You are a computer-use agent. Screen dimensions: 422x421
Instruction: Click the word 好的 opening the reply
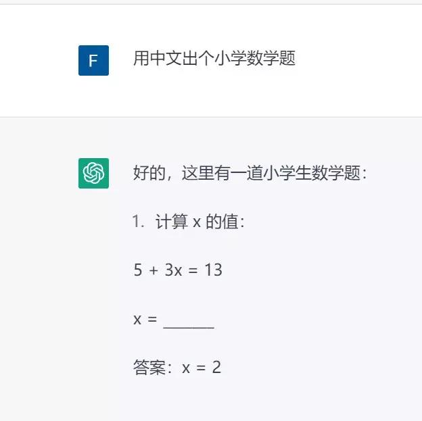click(x=149, y=174)
